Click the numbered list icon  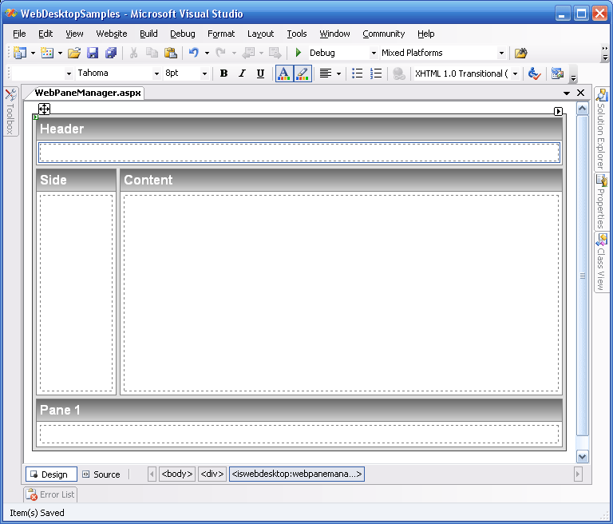[x=376, y=73]
